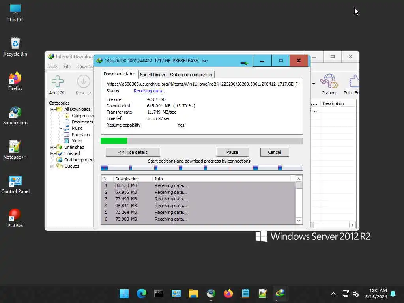Click the connections list scroll up arrow

pyautogui.click(x=299, y=179)
